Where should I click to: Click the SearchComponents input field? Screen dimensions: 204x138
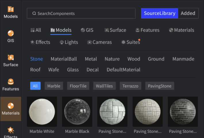pyautogui.click(x=81, y=13)
